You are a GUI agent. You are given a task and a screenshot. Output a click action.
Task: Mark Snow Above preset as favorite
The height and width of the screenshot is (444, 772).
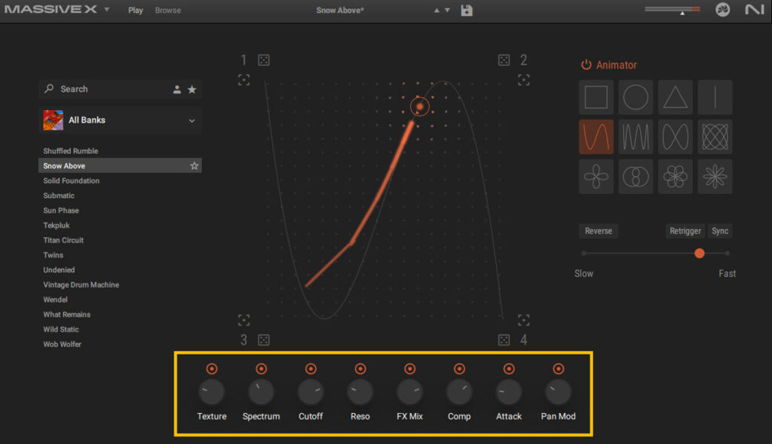195,166
